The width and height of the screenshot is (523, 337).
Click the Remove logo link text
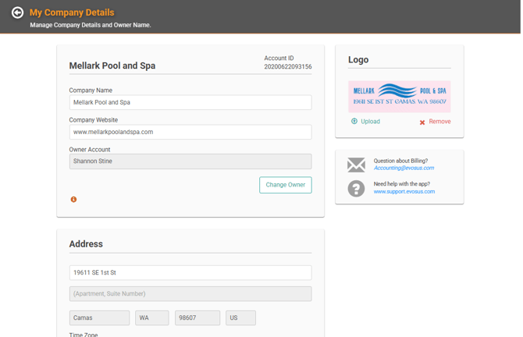pos(439,122)
